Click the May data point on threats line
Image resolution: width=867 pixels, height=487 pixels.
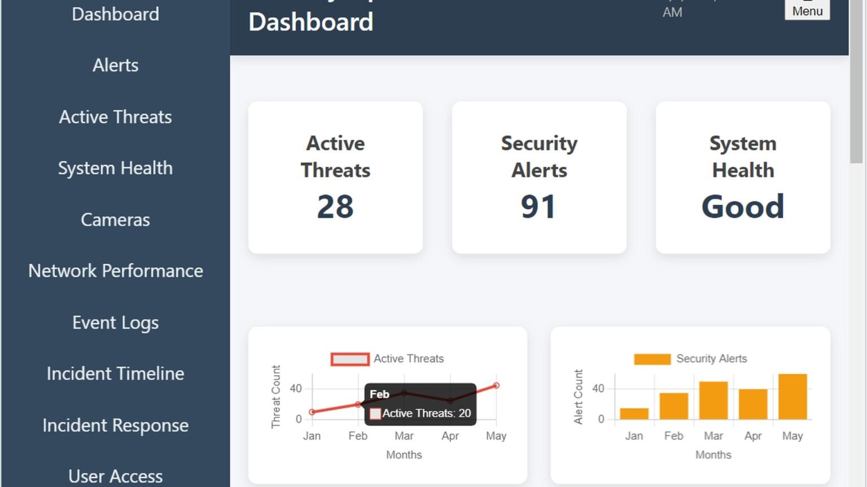(496, 386)
